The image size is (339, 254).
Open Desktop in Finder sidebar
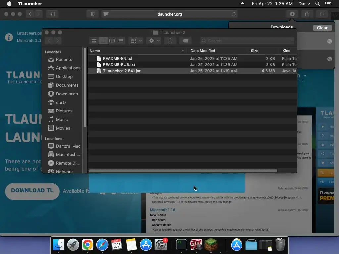point(60,76)
